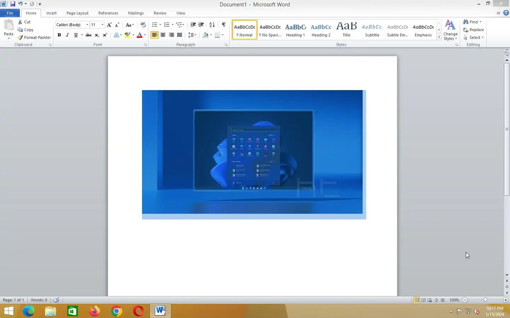This screenshot has width=510, height=318.
Task: Zoom in with the plus button
Action: pos(506,300)
